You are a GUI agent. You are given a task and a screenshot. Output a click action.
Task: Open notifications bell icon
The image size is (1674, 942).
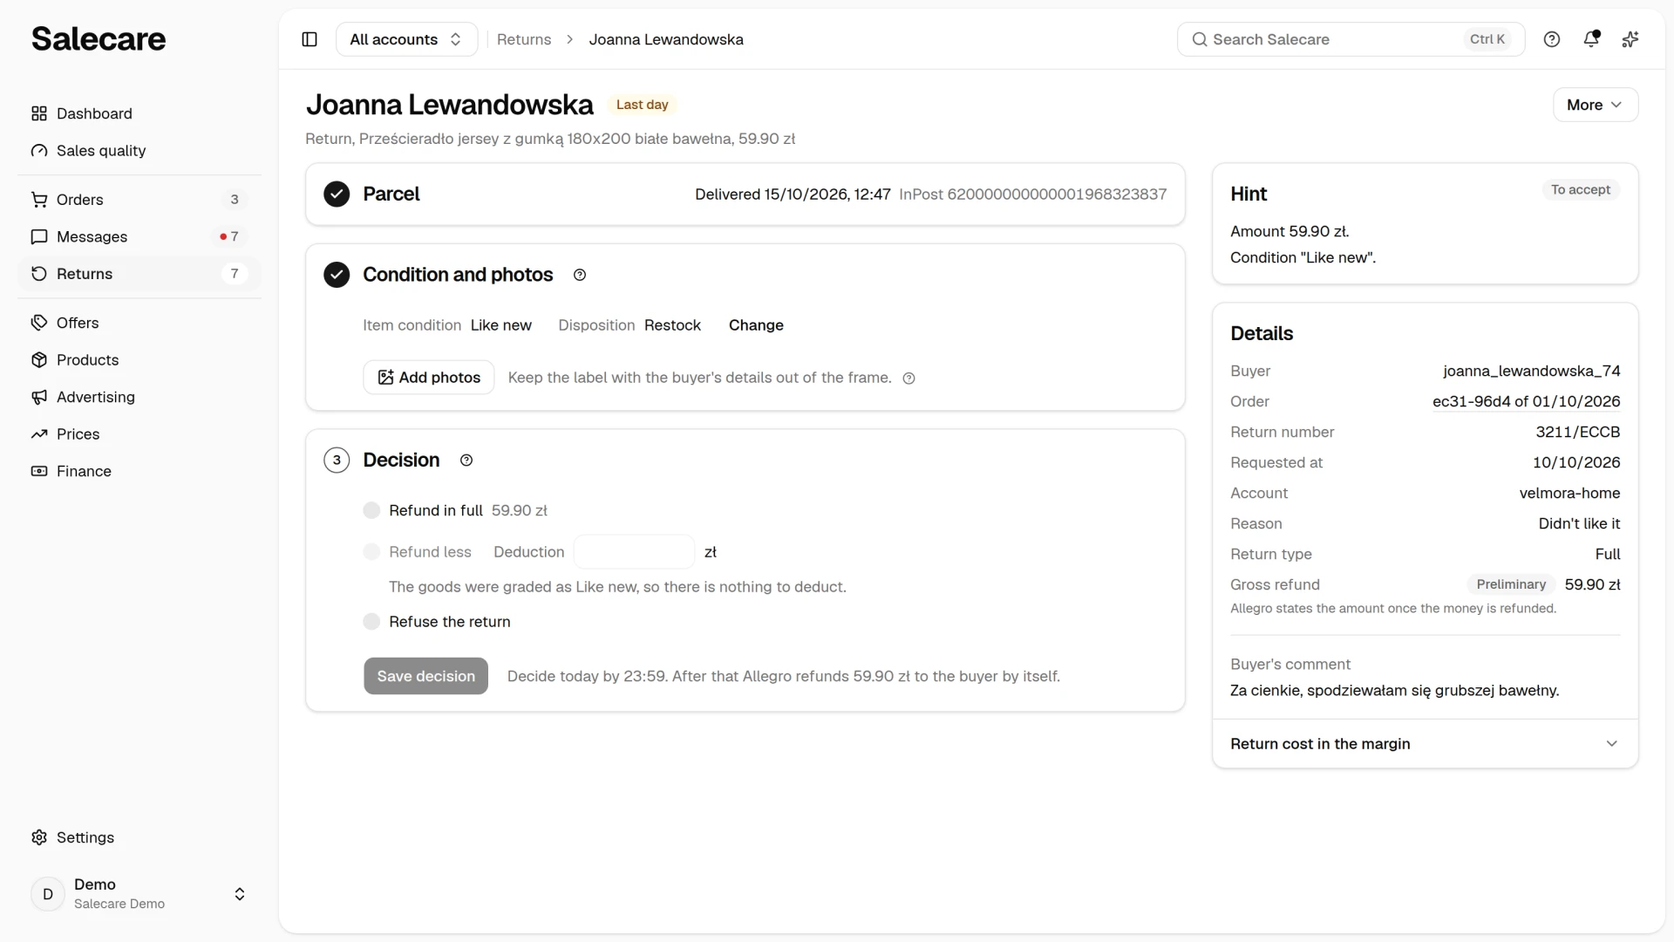click(x=1591, y=39)
